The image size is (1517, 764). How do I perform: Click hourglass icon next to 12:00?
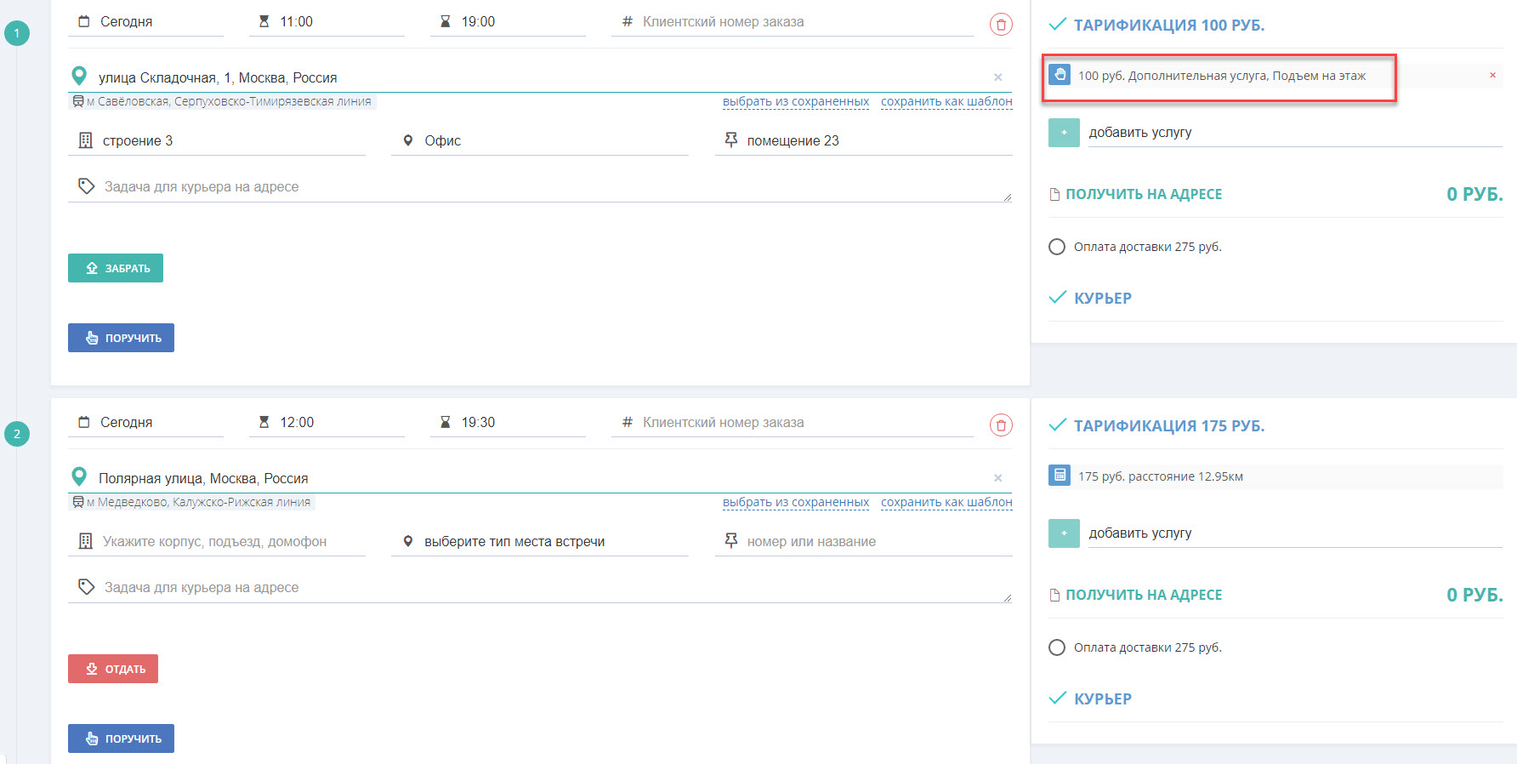coord(264,422)
